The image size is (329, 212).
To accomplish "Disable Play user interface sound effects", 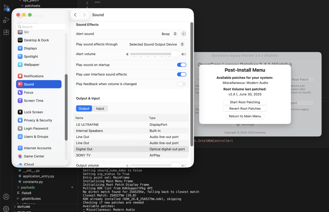I will tap(182, 74).
